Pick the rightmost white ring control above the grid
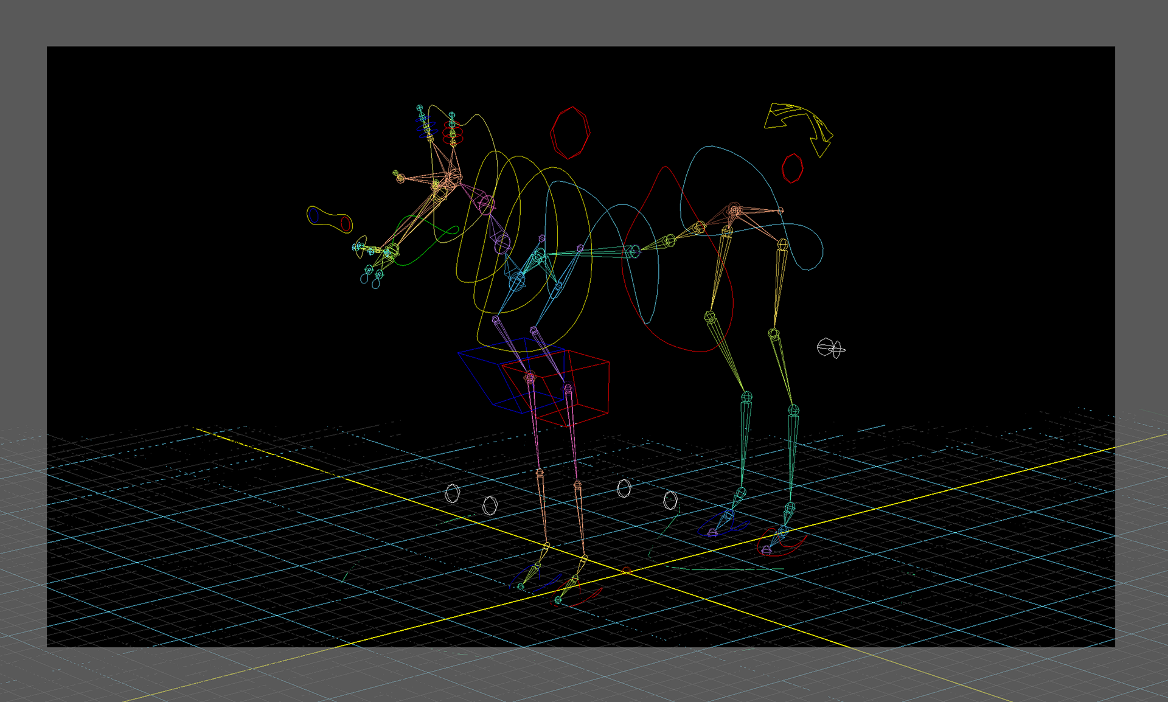The image size is (1168, 702). pos(670,501)
